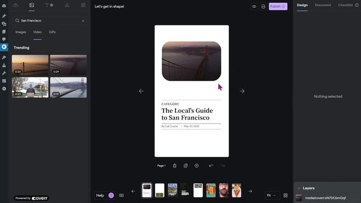
Task: Redo the last undone action
Action: pyautogui.click(x=222, y=166)
